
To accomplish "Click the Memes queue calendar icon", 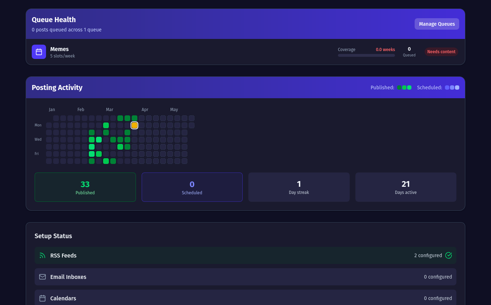I will click(x=39, y=52).
